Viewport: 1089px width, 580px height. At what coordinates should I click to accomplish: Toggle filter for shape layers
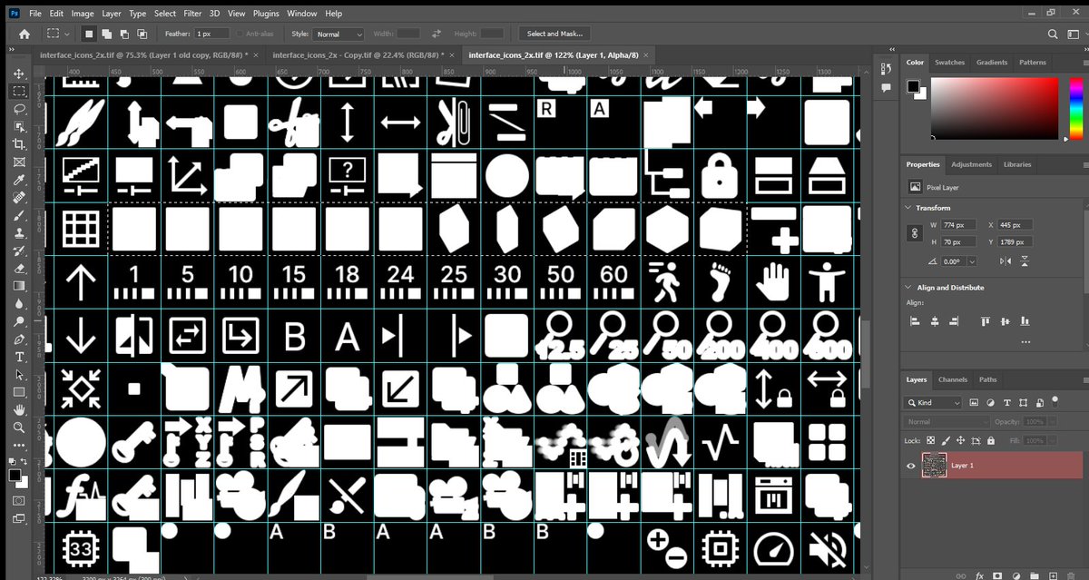click(x=1025, y=402)
